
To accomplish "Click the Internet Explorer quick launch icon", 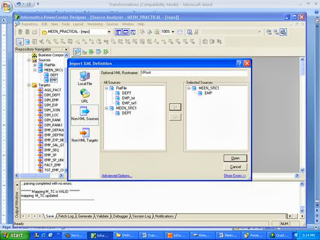I will pyautogui.click(x=44, y=235).
